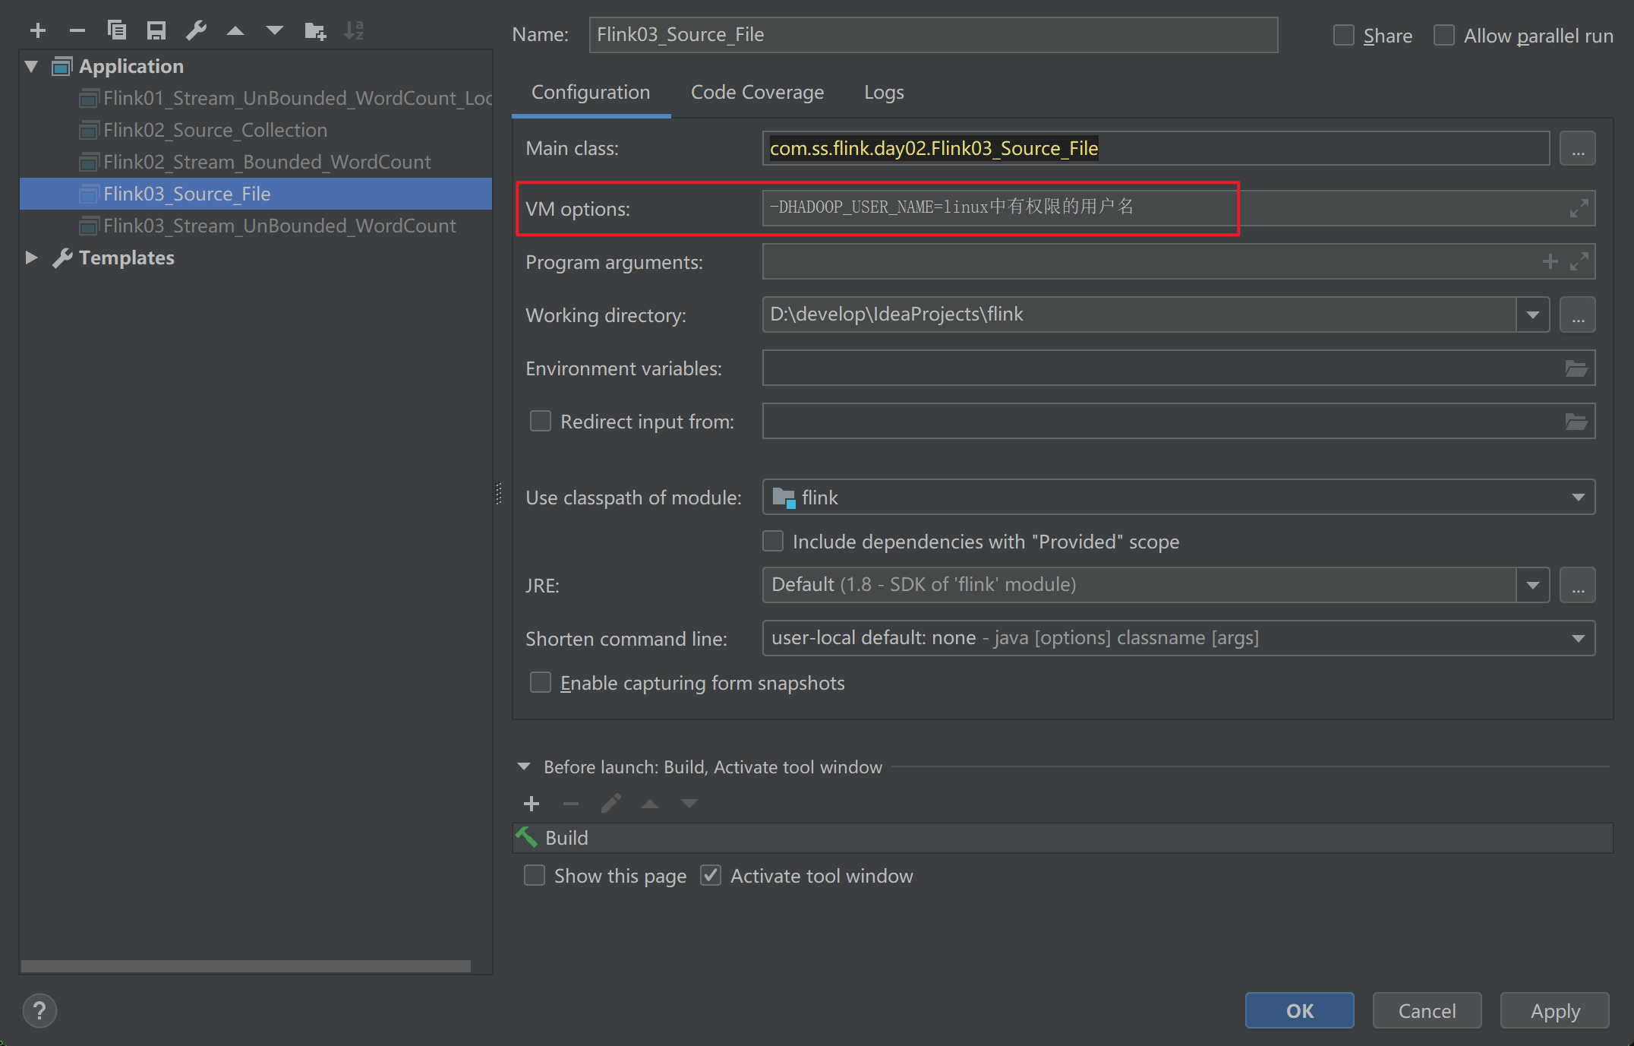1634x1046 pixels.
Task: Open edit templates wrench icon in toolbar
Action: (x=196, y=30)
